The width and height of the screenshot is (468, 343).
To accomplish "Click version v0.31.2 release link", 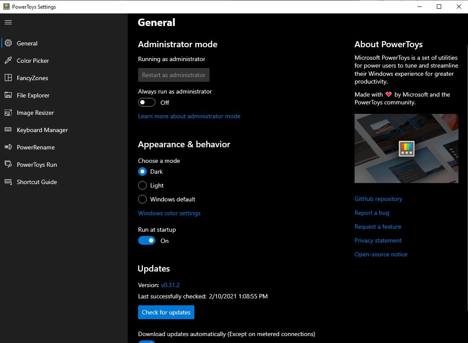I will 170,285.
